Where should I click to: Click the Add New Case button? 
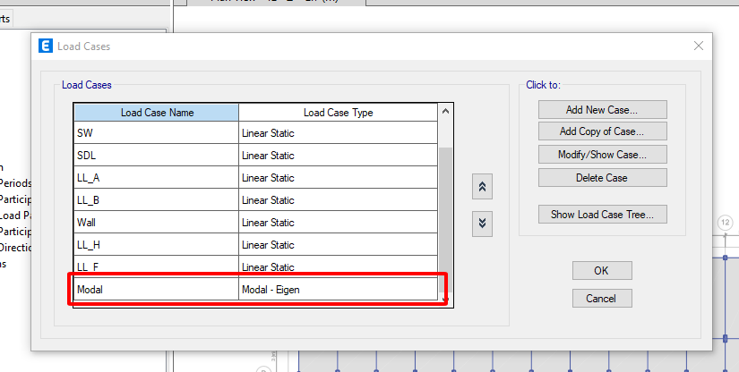602,110
